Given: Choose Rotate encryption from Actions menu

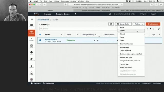Looking at the screenshot, I should point(131,67).
